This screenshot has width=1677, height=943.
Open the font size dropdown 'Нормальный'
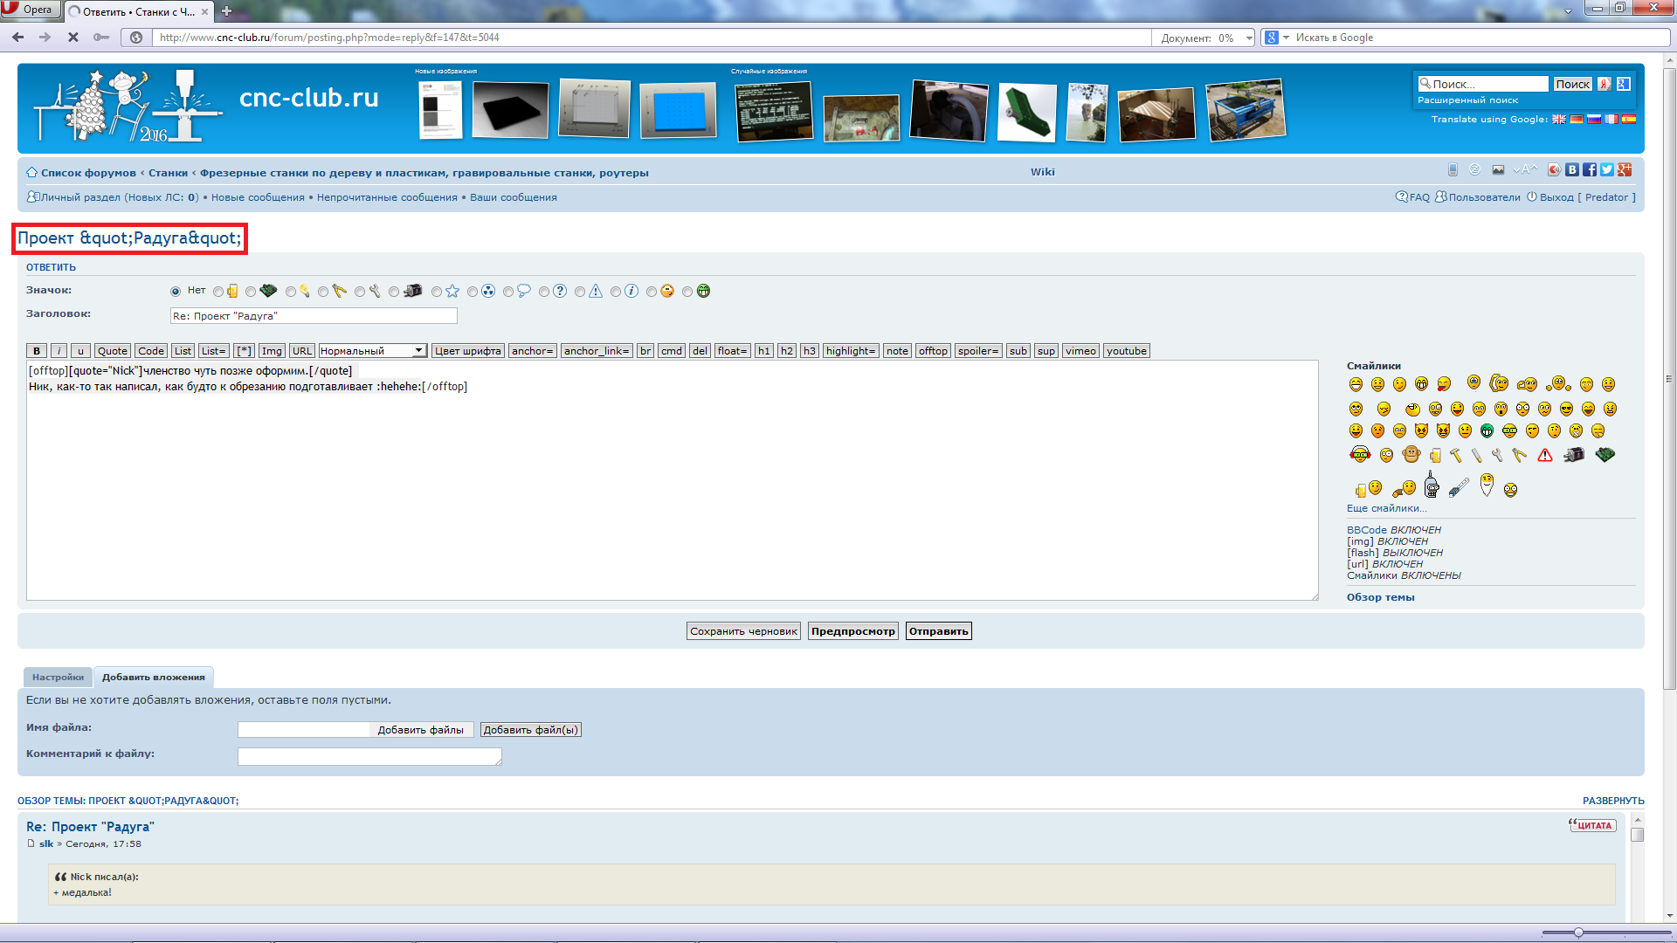(x=372, y=351)
